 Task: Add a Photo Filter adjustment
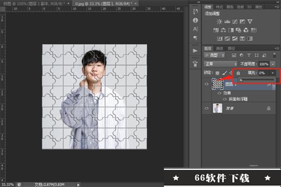238,30
